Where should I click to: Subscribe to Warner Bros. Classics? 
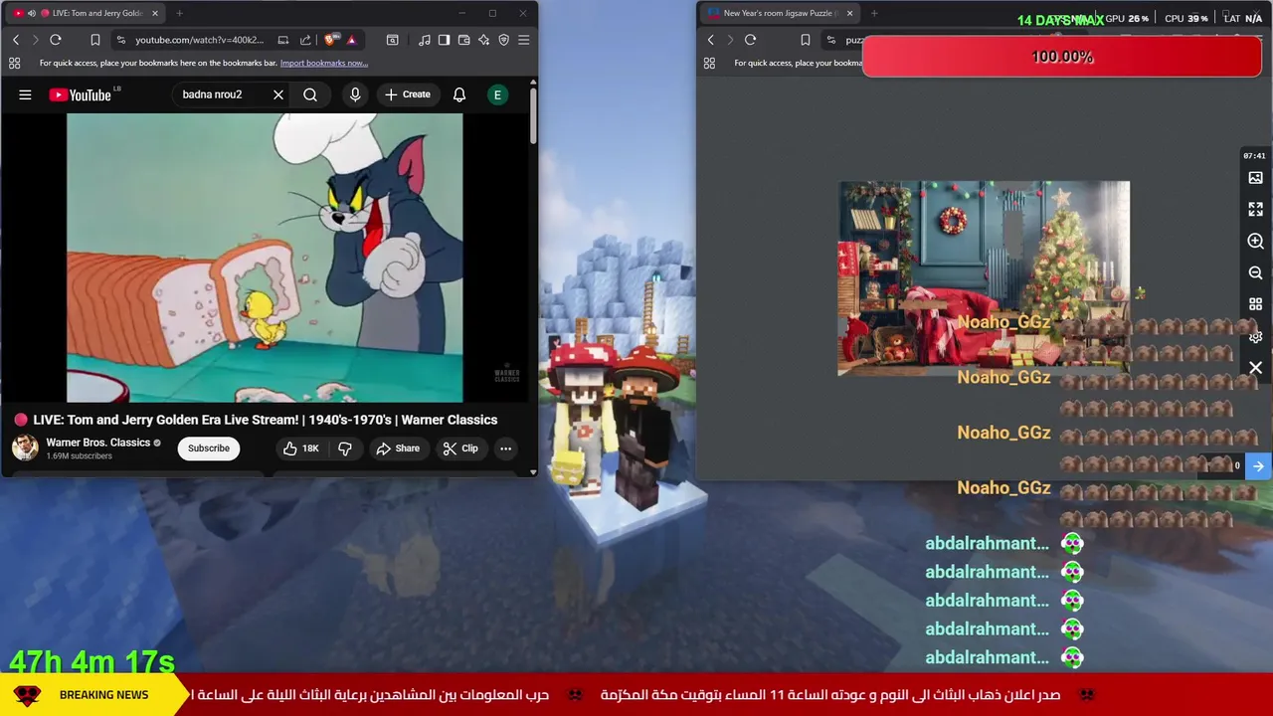(x=209, y=448)
